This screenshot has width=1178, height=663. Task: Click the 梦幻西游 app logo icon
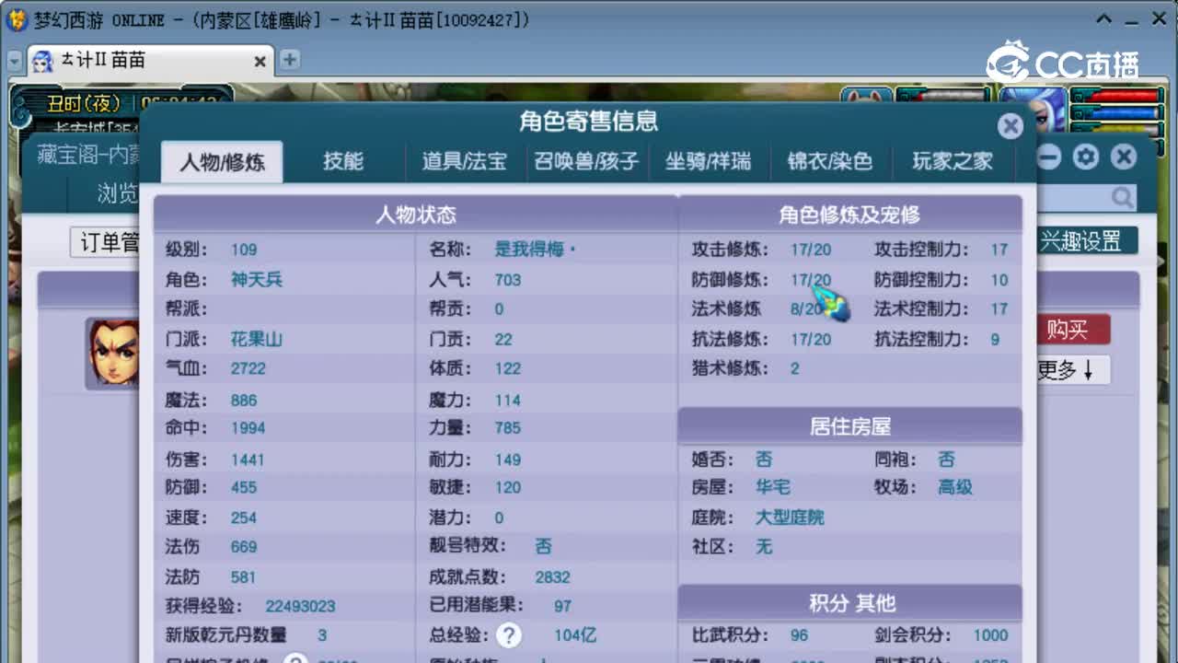pos(16,19)
